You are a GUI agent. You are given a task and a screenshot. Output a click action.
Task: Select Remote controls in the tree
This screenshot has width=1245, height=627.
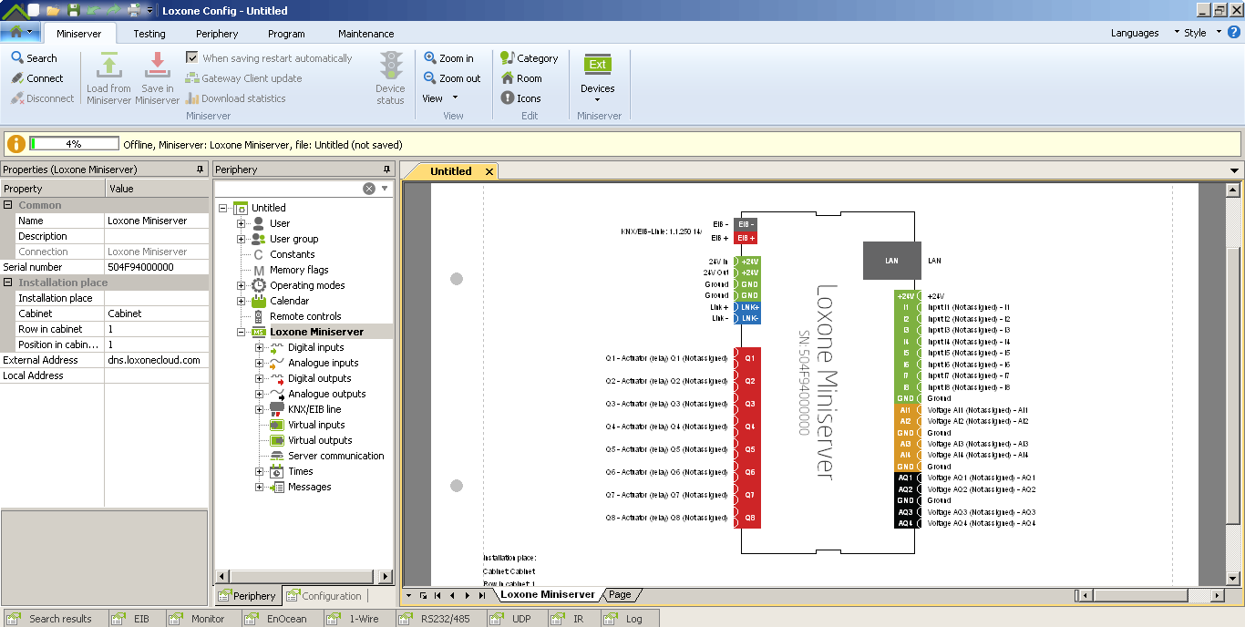coord(305,316)
